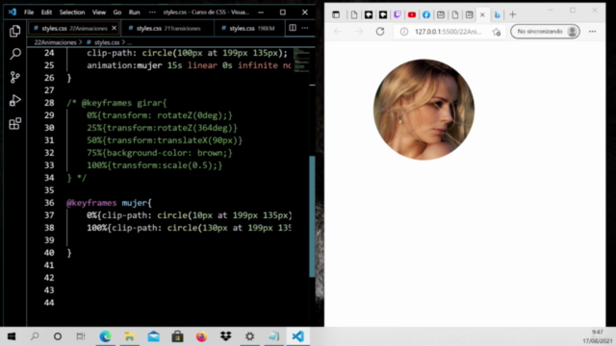Open Edge Settings and more menu
Viewport: 616px width, 346px height.
click(x=593, y=32)
